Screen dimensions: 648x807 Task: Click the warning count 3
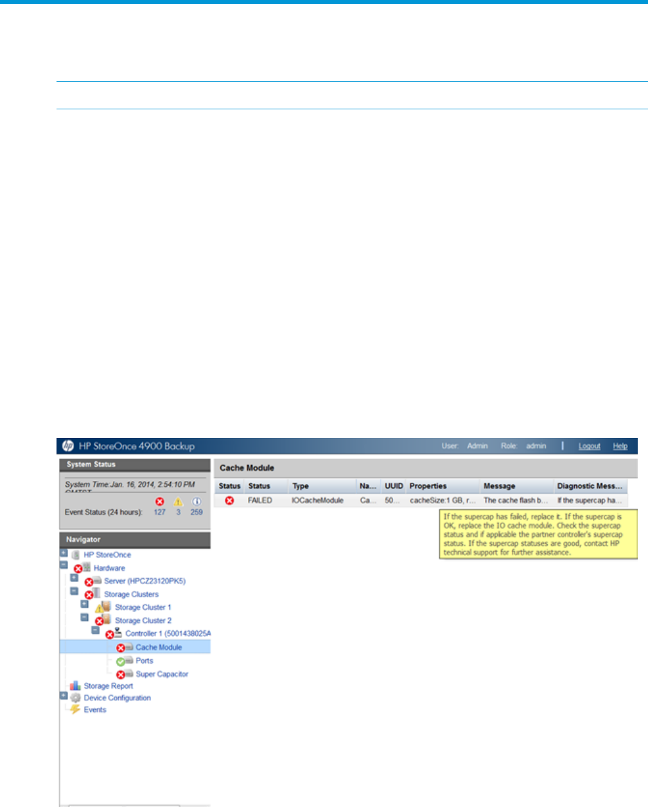click(x=179, y=512)
